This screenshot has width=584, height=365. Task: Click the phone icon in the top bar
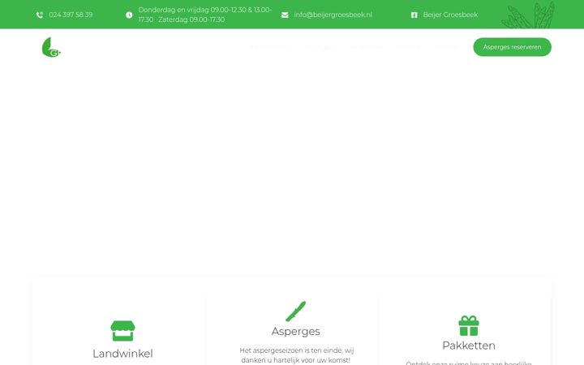pos(40,15)
